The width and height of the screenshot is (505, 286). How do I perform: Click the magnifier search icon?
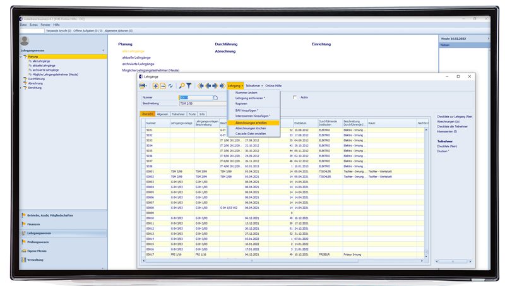(x=182, y=86)
